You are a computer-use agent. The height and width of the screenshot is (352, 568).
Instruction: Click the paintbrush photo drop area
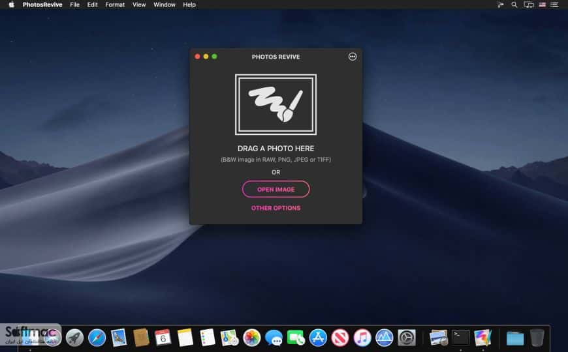click(276, 104)
